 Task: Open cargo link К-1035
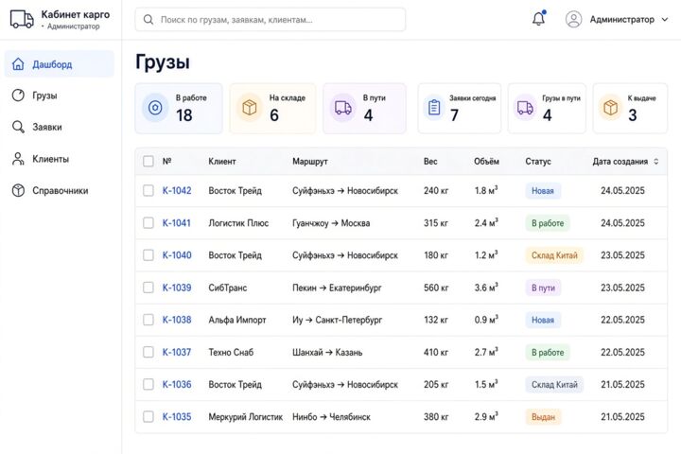tap(177, 416)
